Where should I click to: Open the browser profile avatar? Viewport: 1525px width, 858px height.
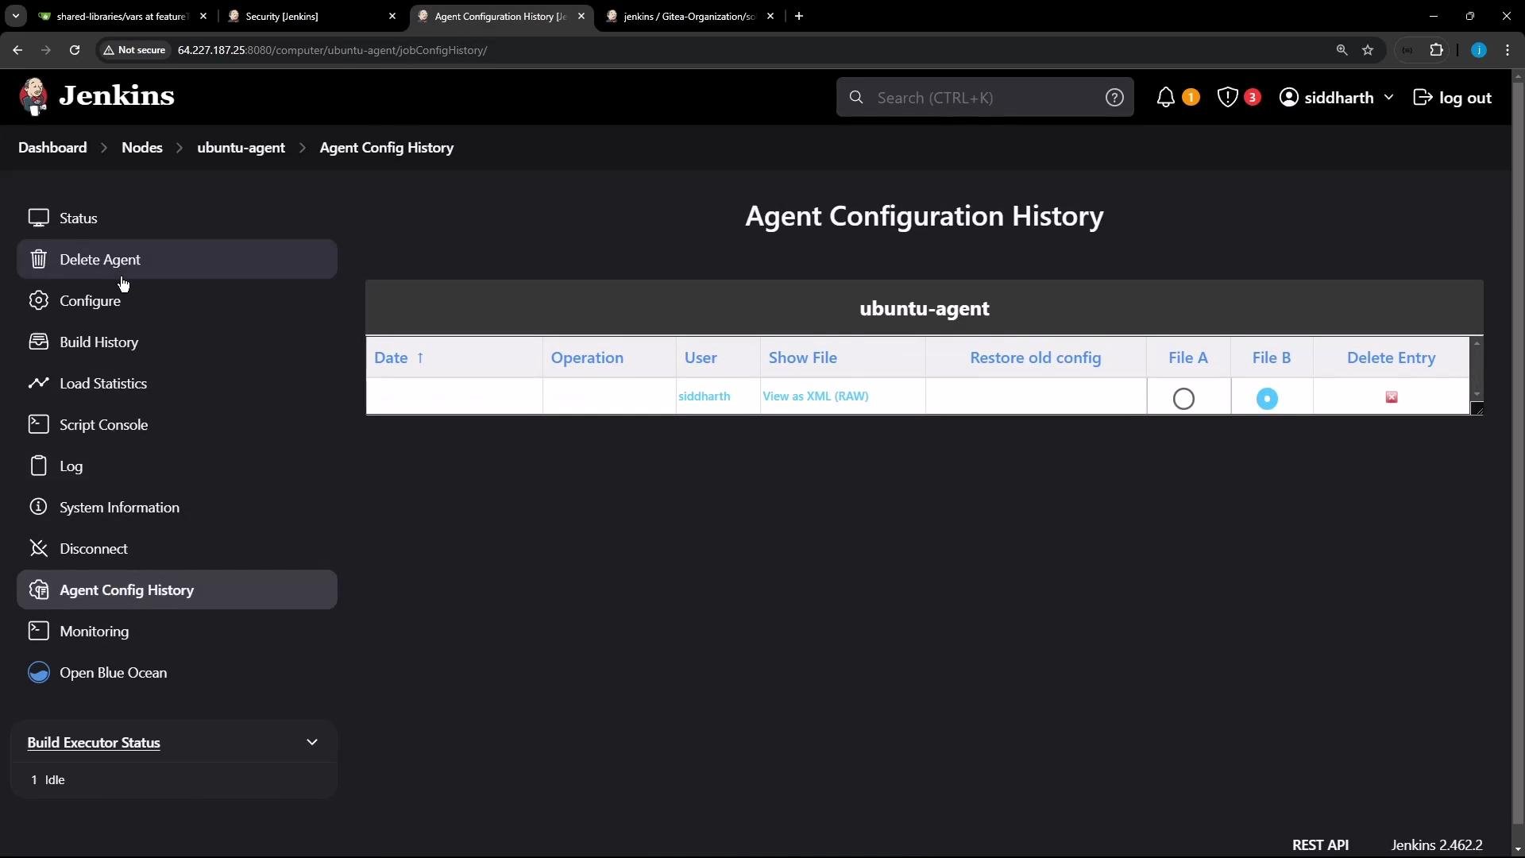click(x=1478, y=50)
